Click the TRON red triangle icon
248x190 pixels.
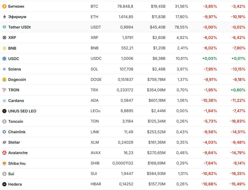pos(4,90)
